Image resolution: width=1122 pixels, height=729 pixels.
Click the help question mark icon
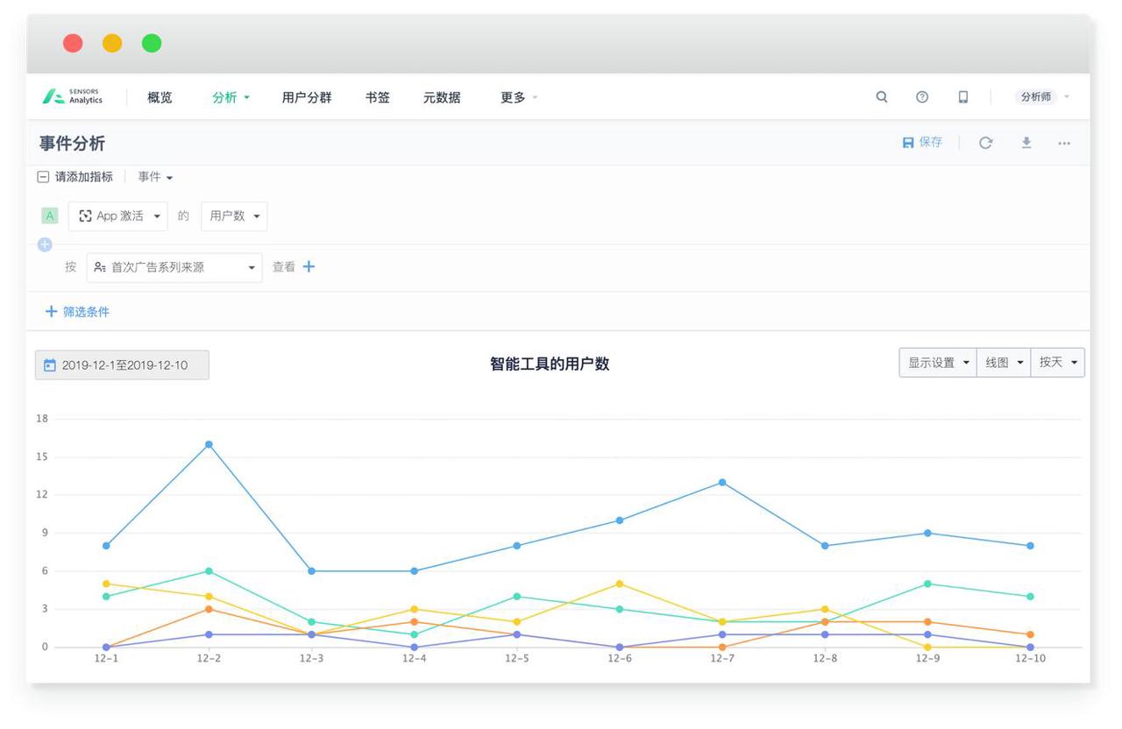[x=922, y=97]
